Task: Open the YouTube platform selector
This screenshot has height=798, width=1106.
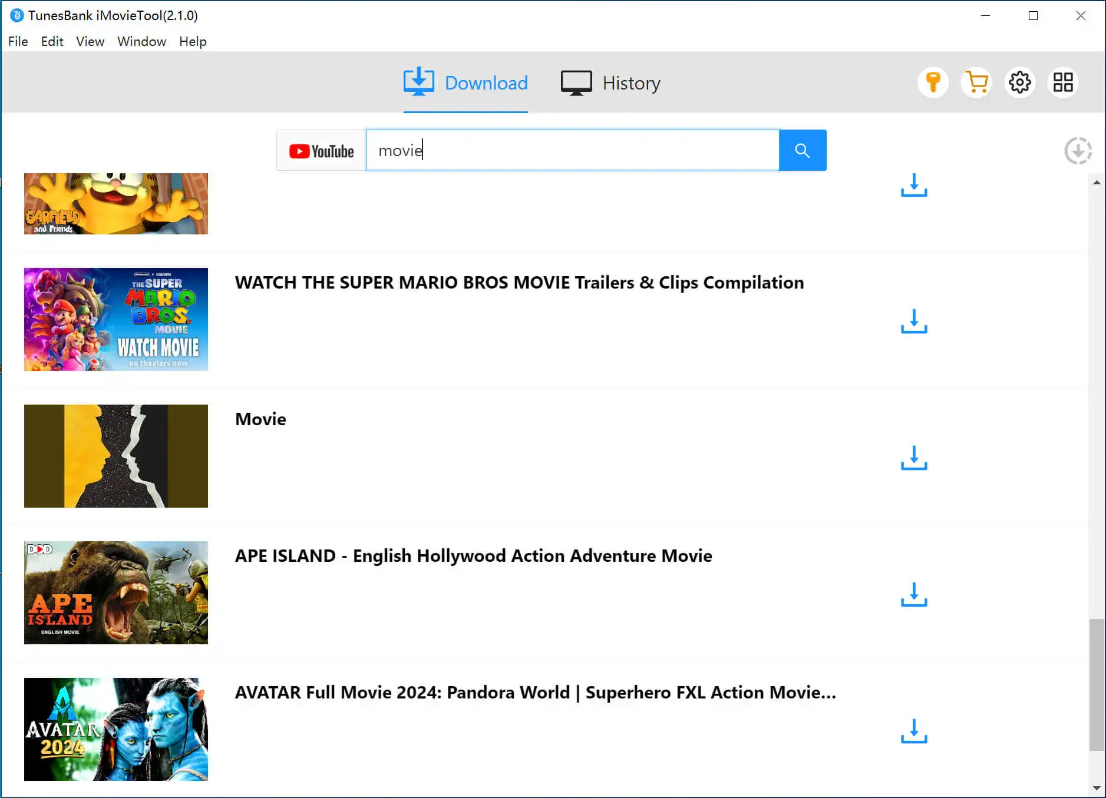Action: point(321,151)
